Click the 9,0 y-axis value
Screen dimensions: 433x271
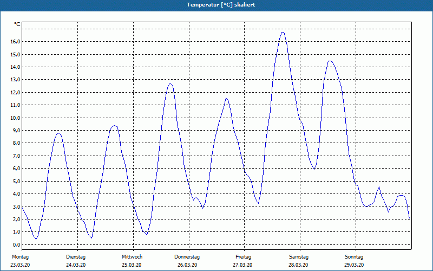click(17, 131)
